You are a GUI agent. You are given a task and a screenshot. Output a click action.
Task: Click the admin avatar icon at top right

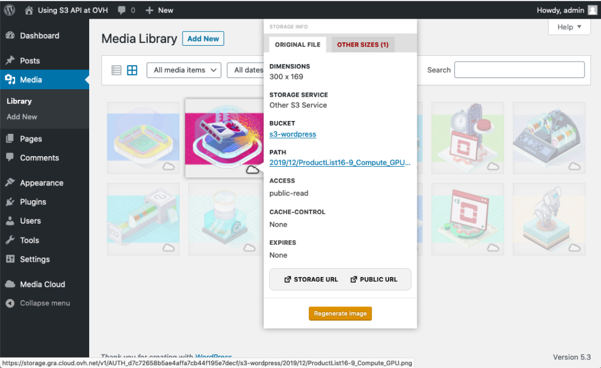click(x=592, y=10)
